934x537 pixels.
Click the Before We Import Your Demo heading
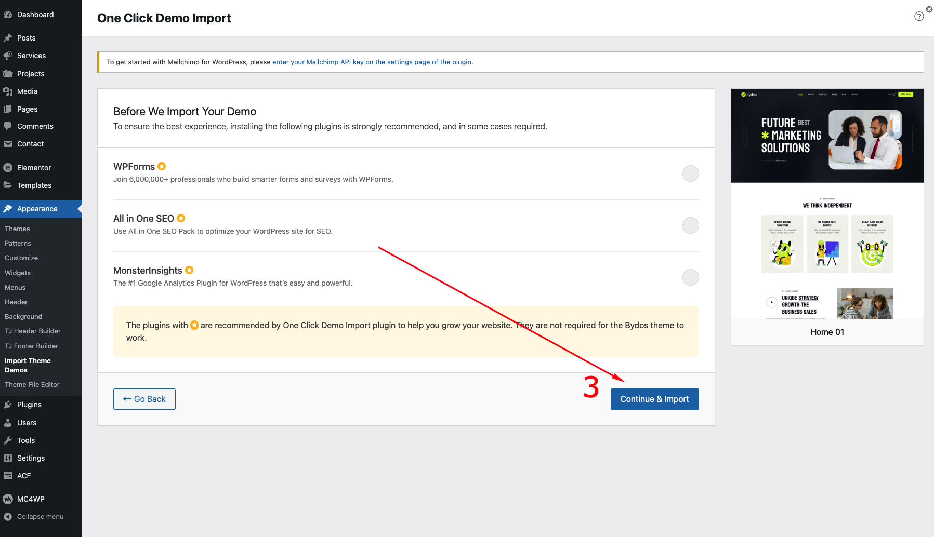pyautogui.click(x=185, y=111)
